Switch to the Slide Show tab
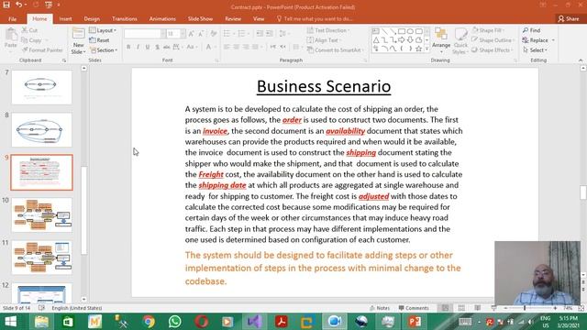Screen dimensions: 587x330 (x=200, y=18)
